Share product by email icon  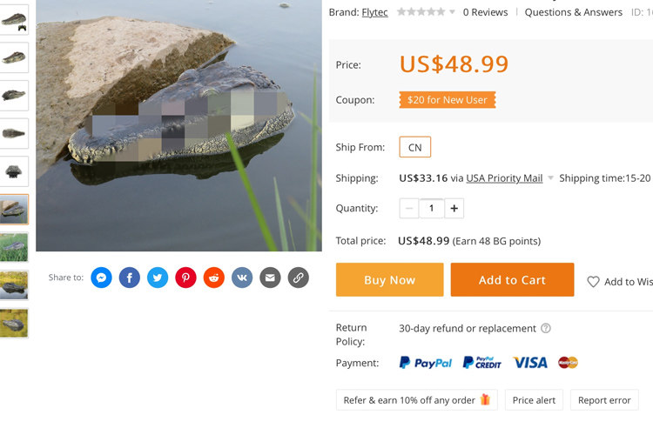(x=270, y=278)
